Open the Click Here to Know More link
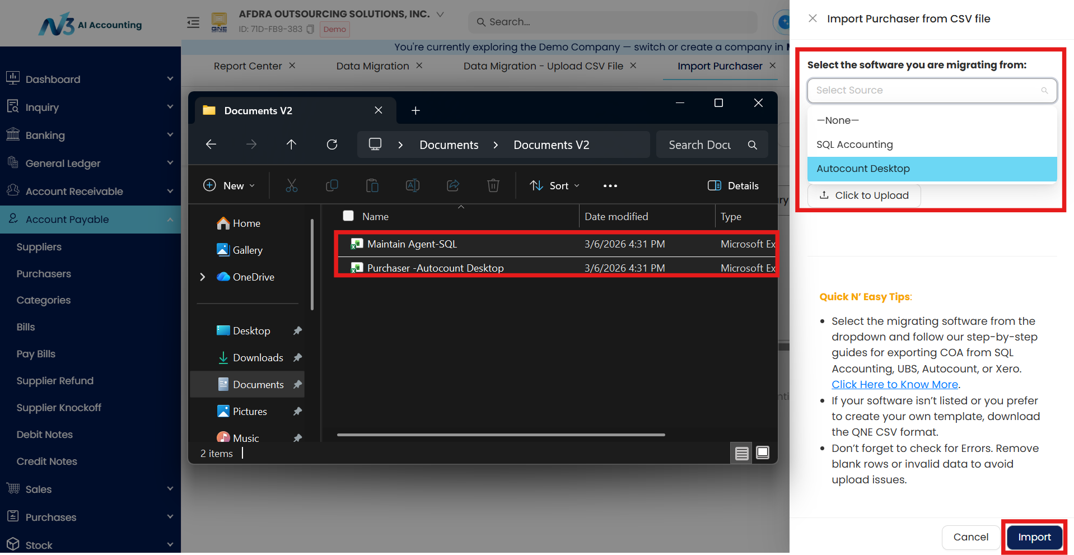This screenshot has width=1074, height=555. (x=894, y=385)
